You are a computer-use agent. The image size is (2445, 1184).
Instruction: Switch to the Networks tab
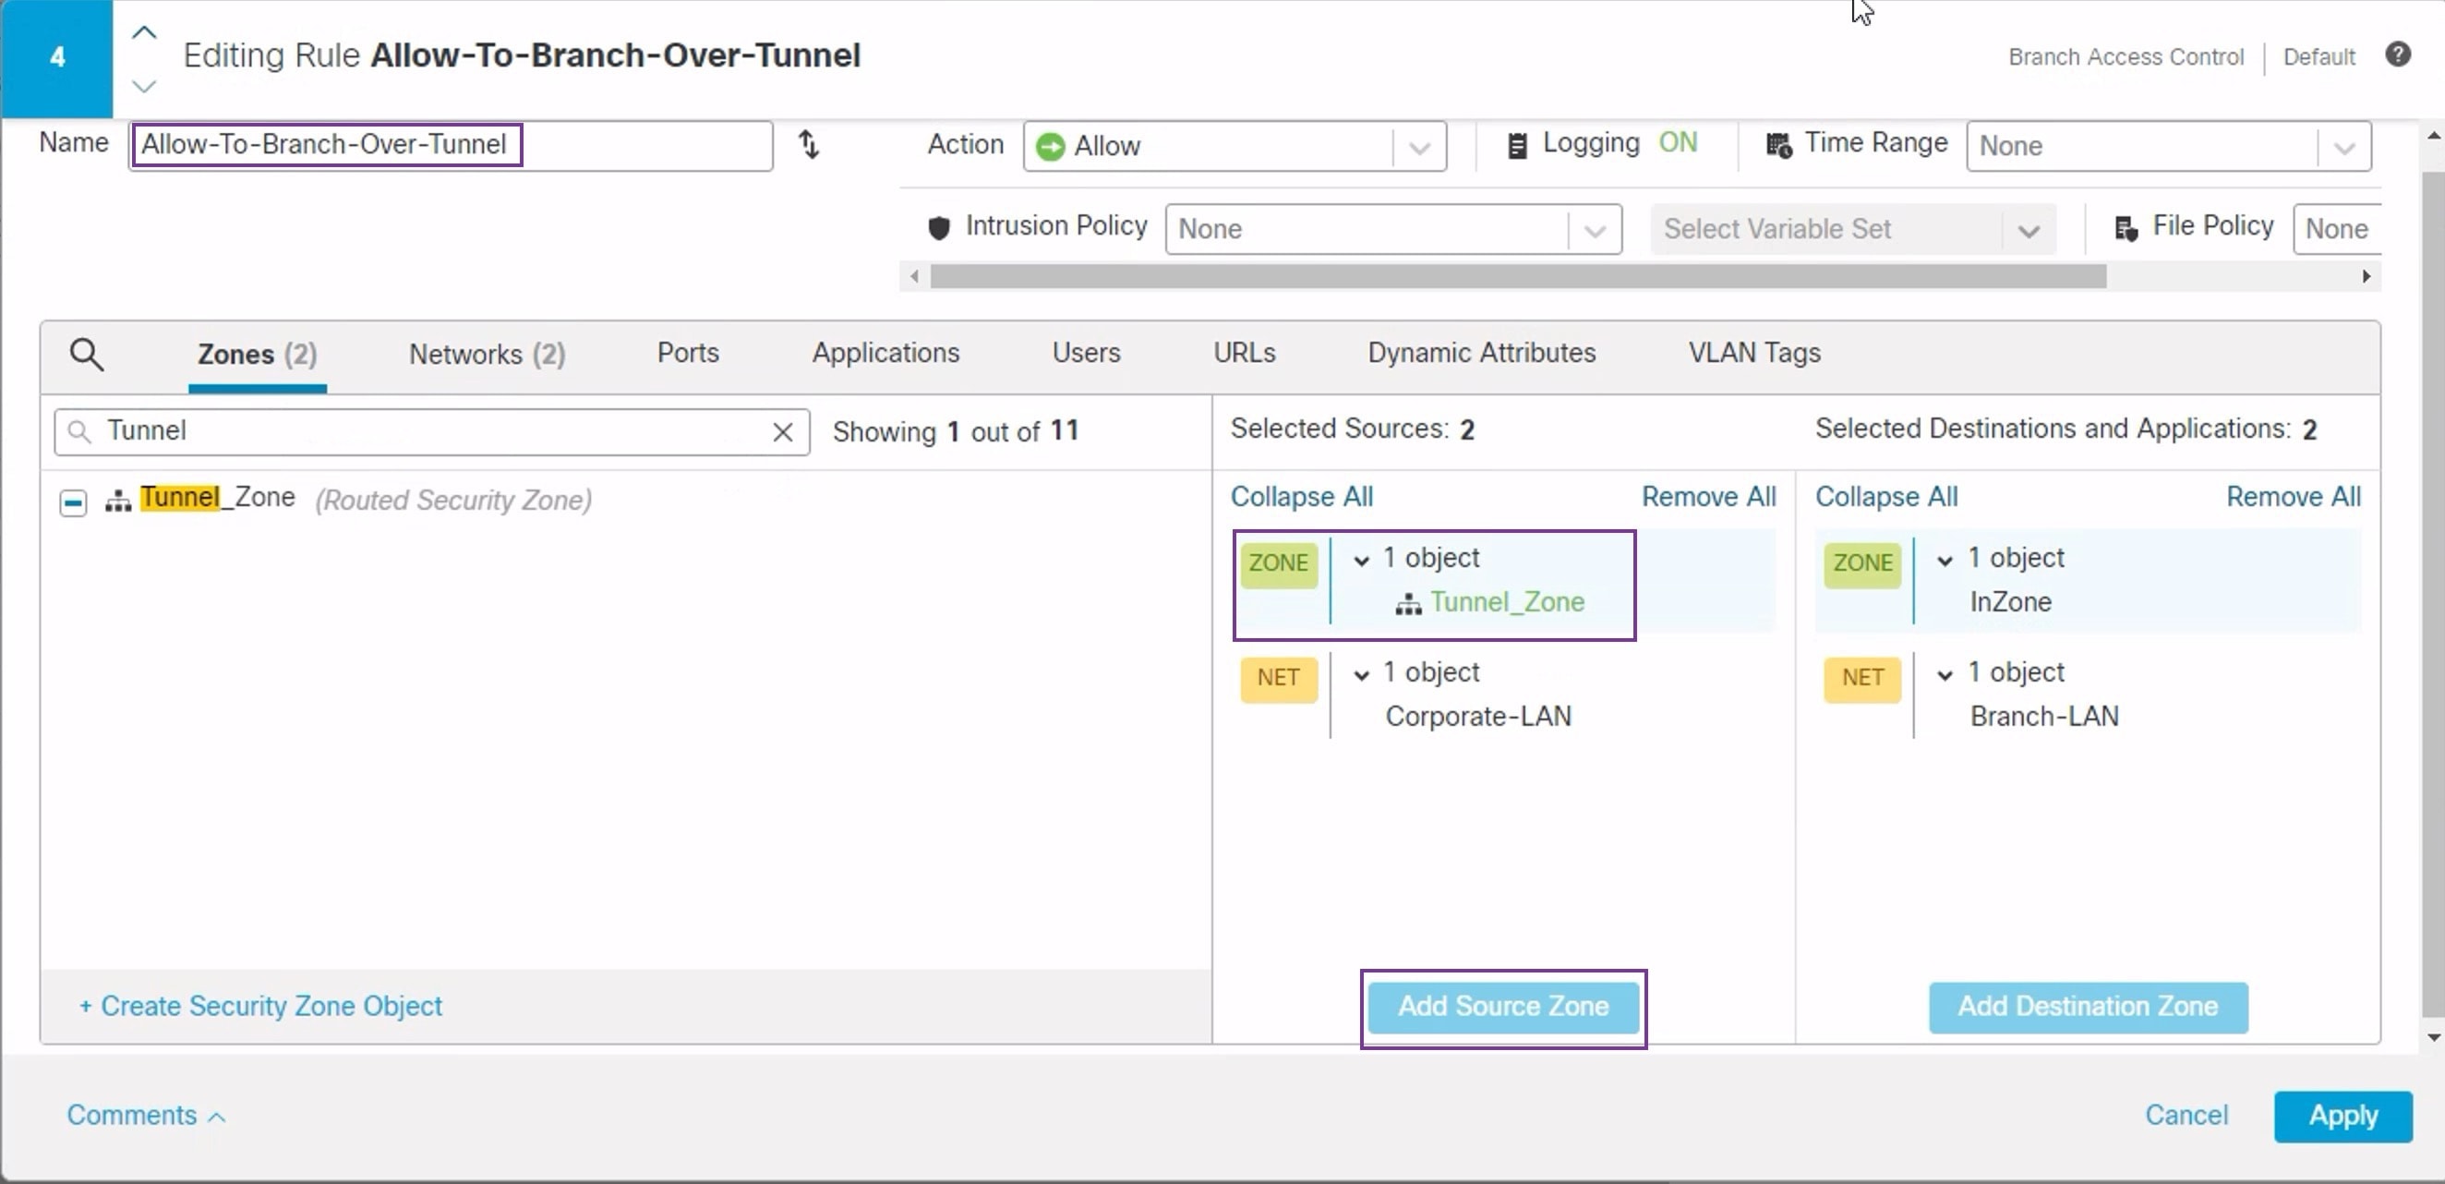point(485,353)
